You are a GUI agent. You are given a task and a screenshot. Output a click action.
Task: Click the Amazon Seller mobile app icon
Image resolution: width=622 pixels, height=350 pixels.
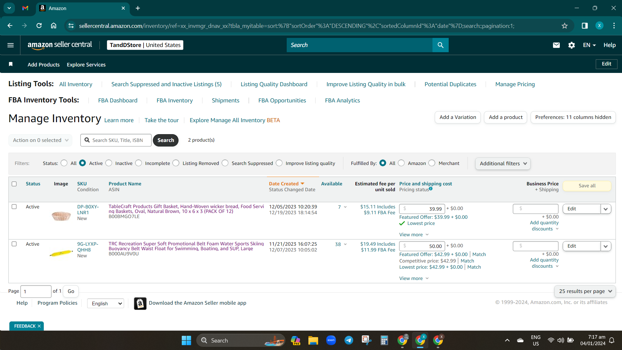(140, 303)
